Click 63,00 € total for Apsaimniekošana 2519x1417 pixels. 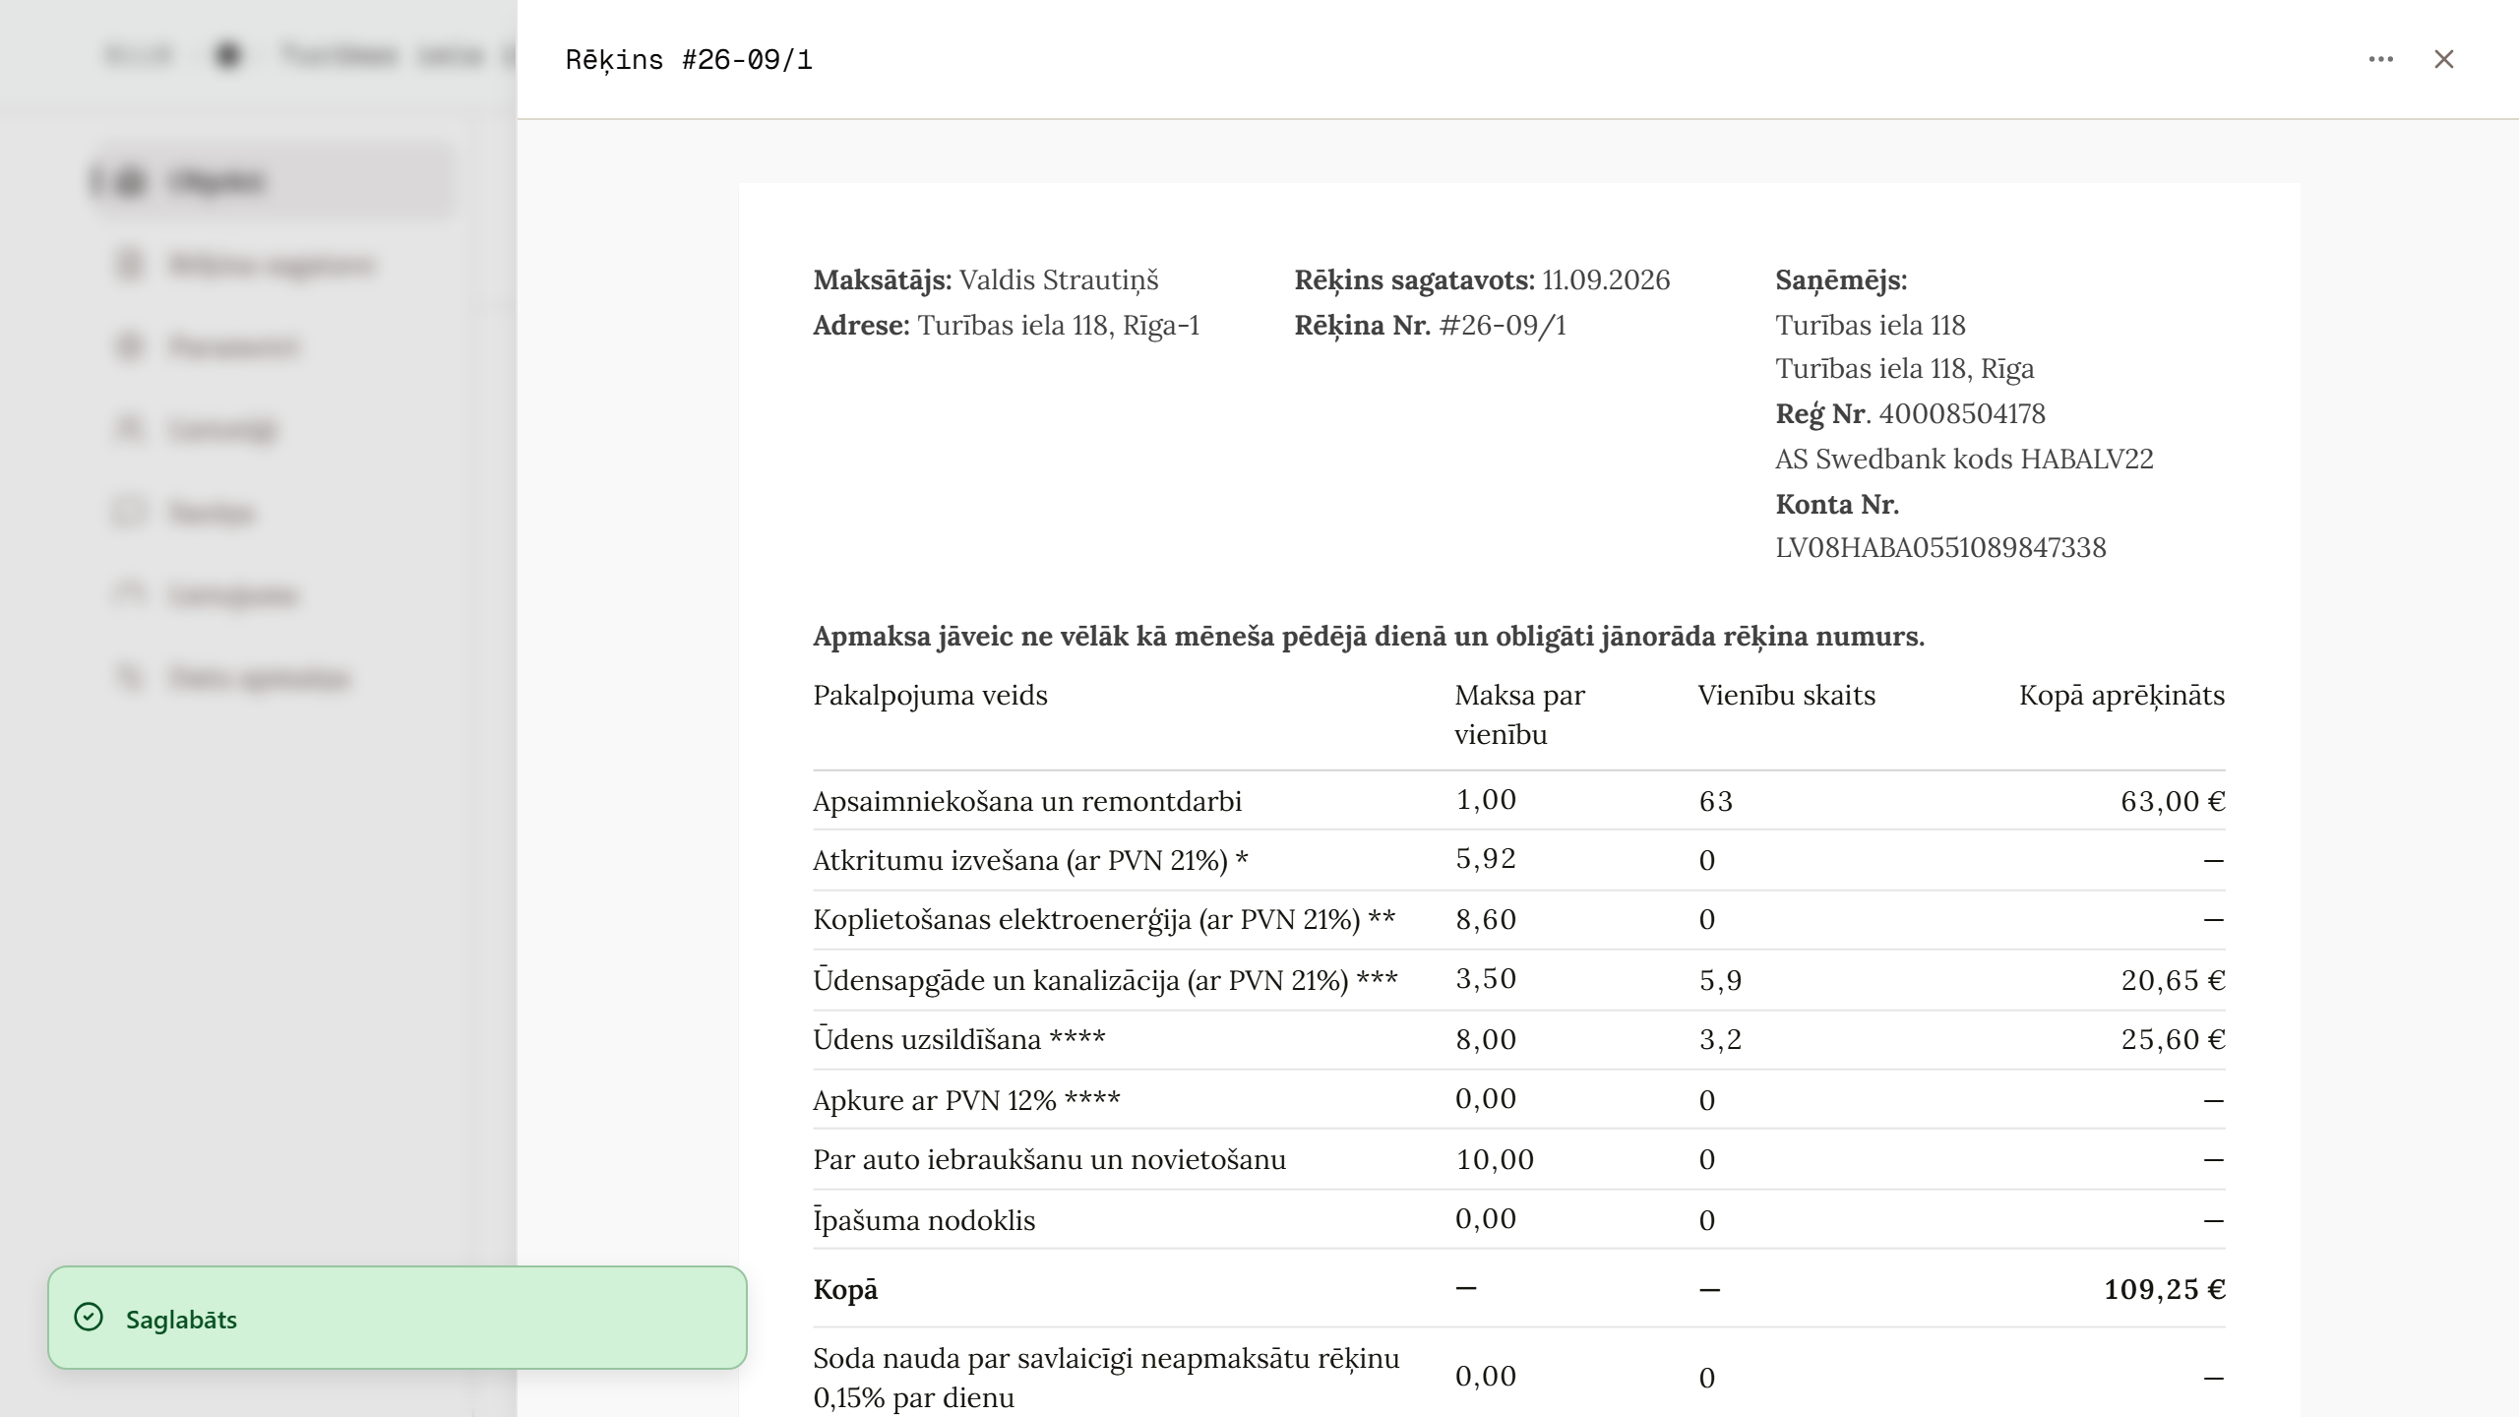coord(2173,802)
